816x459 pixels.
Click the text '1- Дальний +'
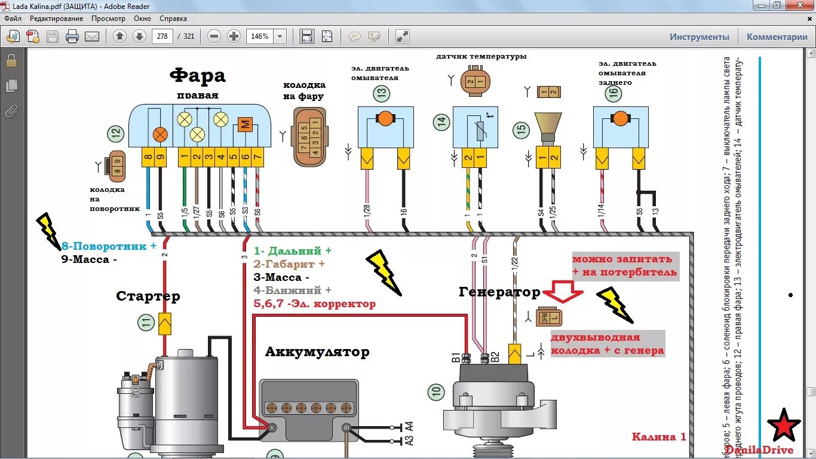292,251
